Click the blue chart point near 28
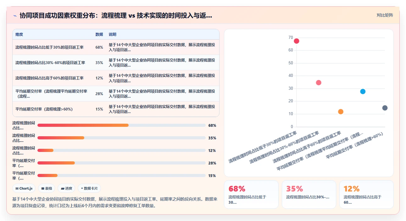This screenshot has height=221, width=406. point(363,91)
